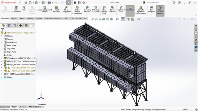
Task: Select the Move Component tool
Action: [x=66, y=9]
